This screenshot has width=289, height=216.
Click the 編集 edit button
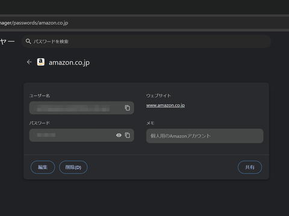pos(43,167)
